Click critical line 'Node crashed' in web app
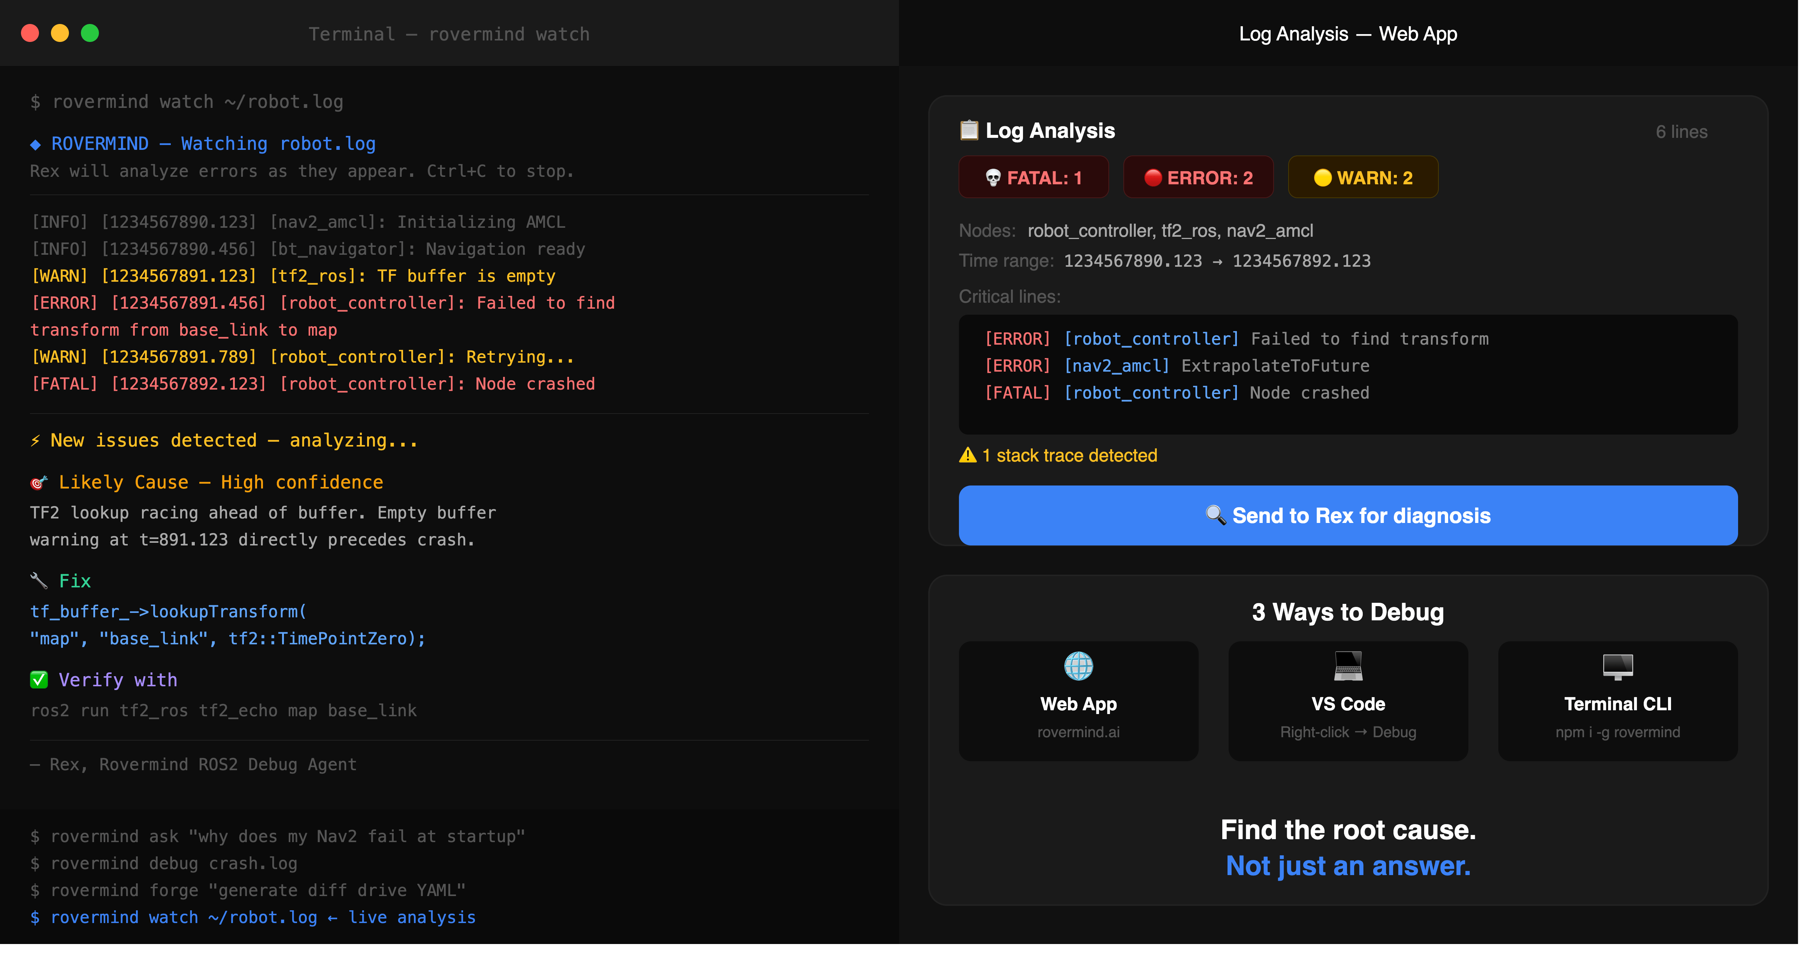The width and height of the screenshot is (1813, 959). coord(1177,393)
